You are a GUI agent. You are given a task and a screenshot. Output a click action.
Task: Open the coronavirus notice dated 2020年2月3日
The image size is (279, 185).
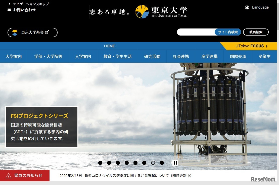click(x=126, y=176)
